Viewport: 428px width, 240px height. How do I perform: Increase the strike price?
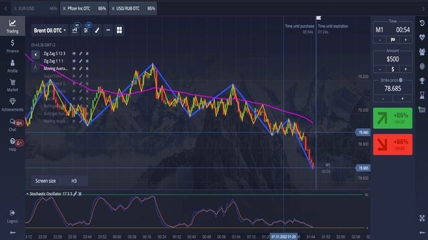click(x=403, y=99)
